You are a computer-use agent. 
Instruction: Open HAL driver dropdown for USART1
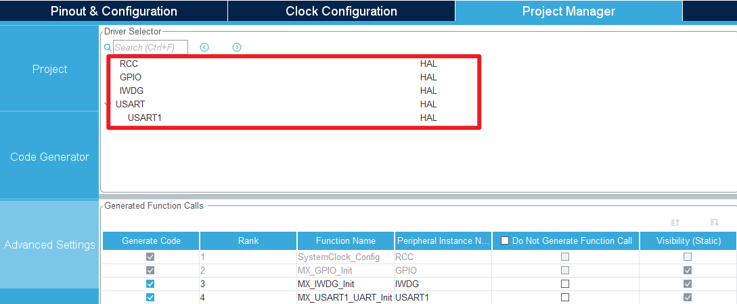[x=428, y=118]
